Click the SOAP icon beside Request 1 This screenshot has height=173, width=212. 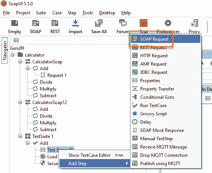pyautogui.click(x=43, y=75)
